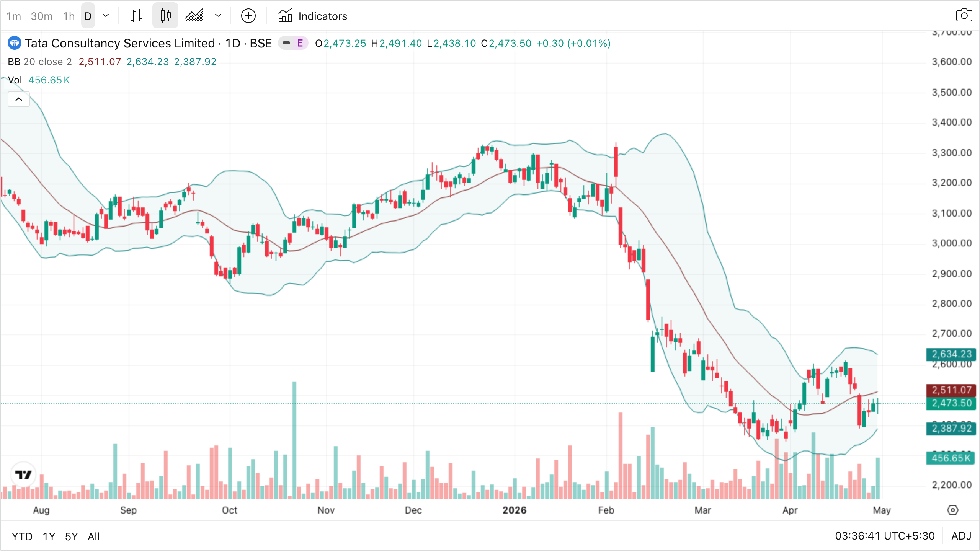
Task: Click the 2026 label on time axis
Action: tap(514, 510)
